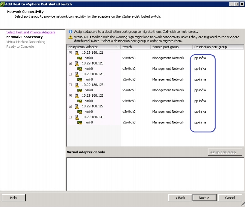Screen dimensions: 245x207
Task: Click host icon for 10.29.180.121
Action: click(77, 53)
